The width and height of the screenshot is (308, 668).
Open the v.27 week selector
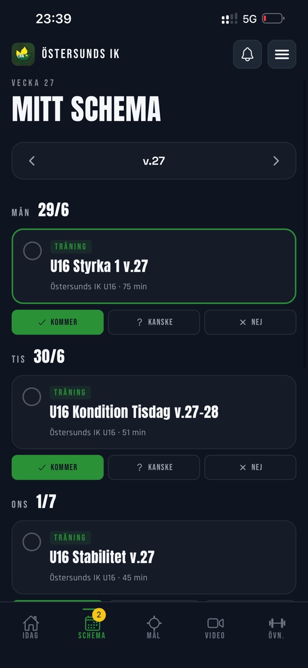[154, 161]
